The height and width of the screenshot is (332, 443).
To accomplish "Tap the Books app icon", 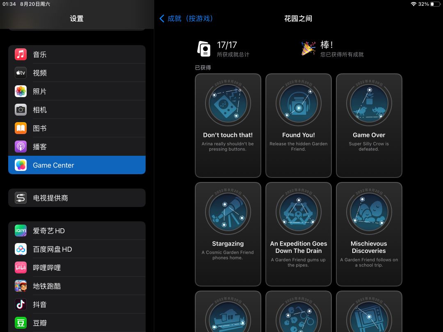I will click(x=21, y=128).
